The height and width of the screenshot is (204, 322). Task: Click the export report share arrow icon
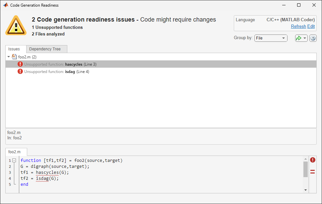(299, 38)
